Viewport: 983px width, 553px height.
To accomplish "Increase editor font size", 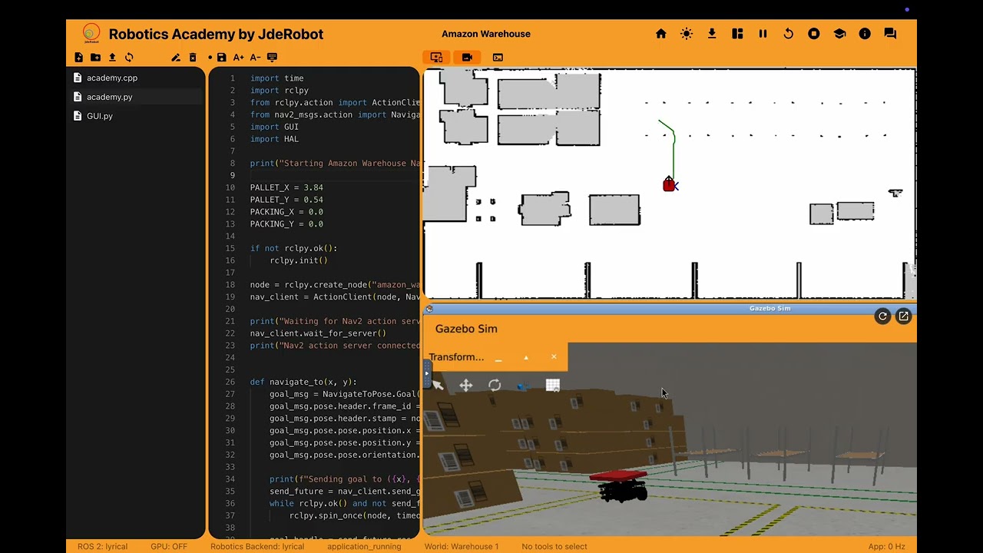I will click(x=239, y=58).
